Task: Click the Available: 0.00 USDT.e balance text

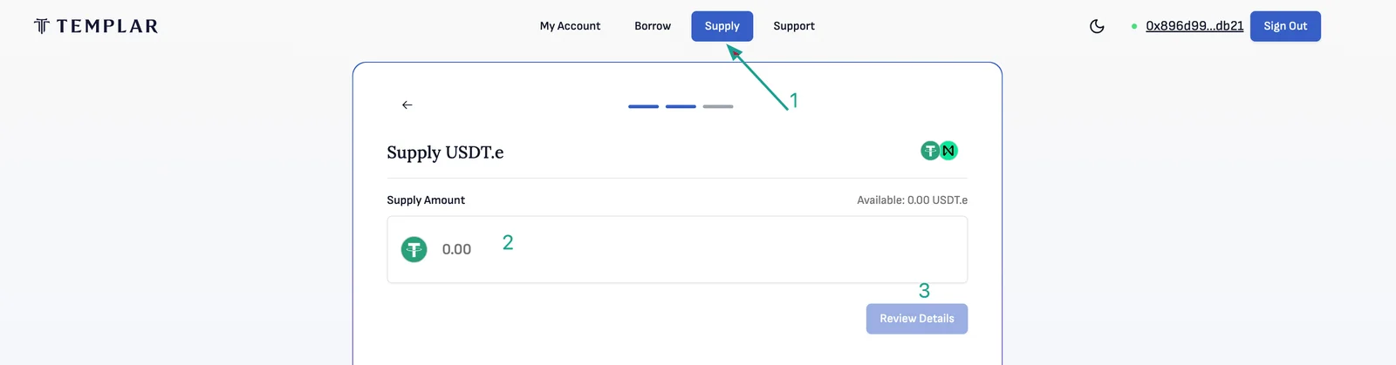Action: [912, 200]
